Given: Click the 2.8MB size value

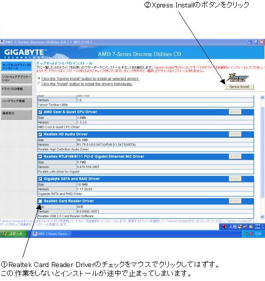Looking at the screenshot, I should [x=81, y=118].
